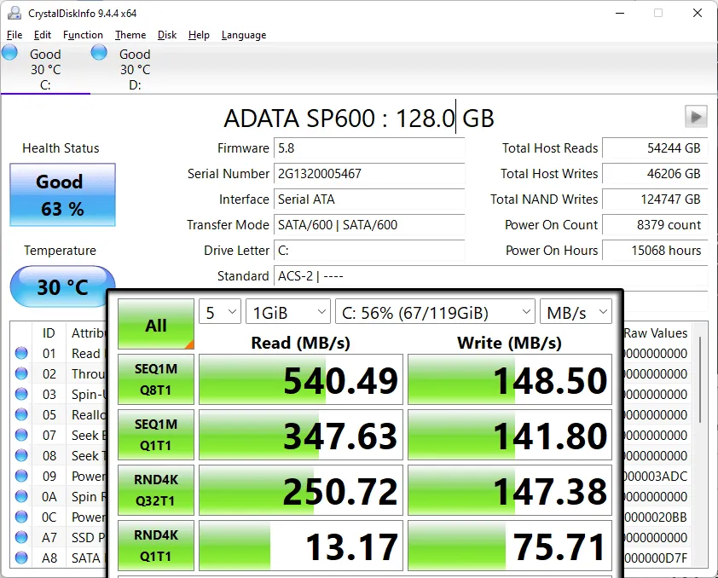This screenshot has height=578, width=718.
Task: Click the CrystalDiskInfo app icon in title bar
Action: 14,14
